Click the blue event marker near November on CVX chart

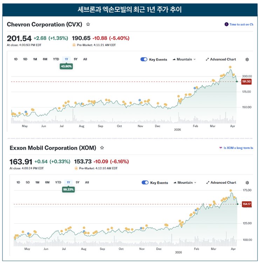(x=140, y=100)
